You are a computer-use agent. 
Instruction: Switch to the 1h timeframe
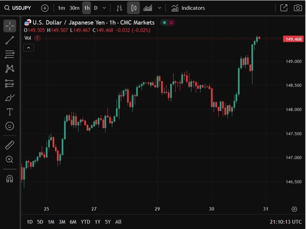click(x=87, y=8)
